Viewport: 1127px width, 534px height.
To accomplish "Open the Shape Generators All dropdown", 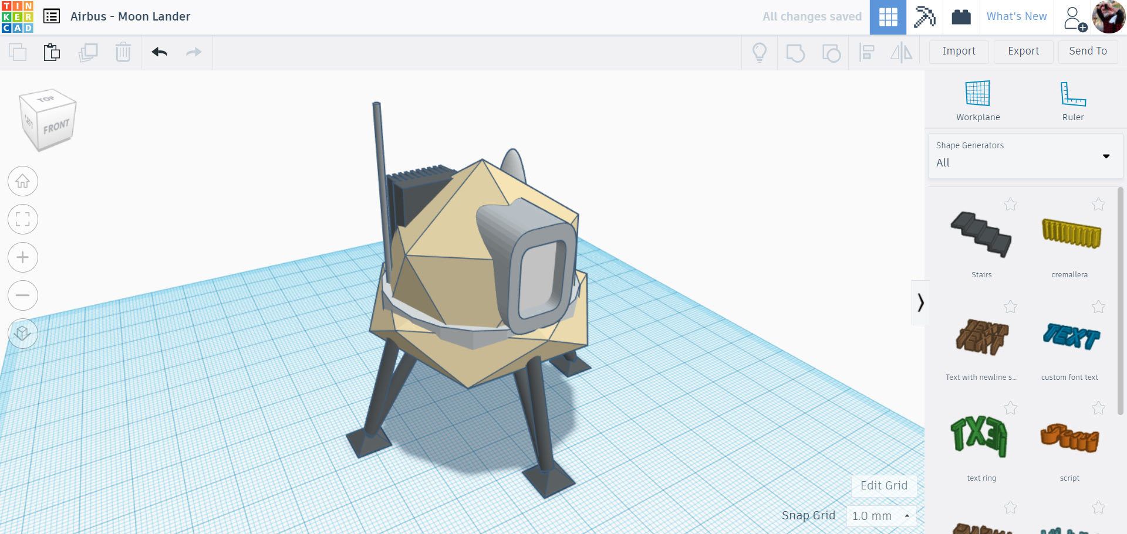I will (x=1106, y=156).
